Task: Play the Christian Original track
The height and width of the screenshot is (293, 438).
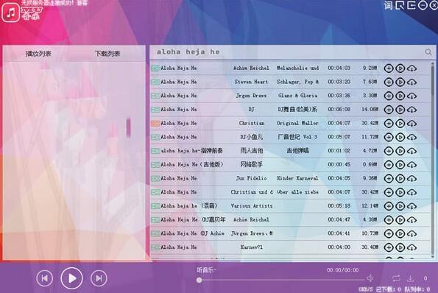Action: point(400,123)
